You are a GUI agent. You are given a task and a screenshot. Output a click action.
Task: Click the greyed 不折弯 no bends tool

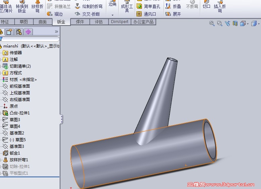pyautogui.click(x=192, y=5)
